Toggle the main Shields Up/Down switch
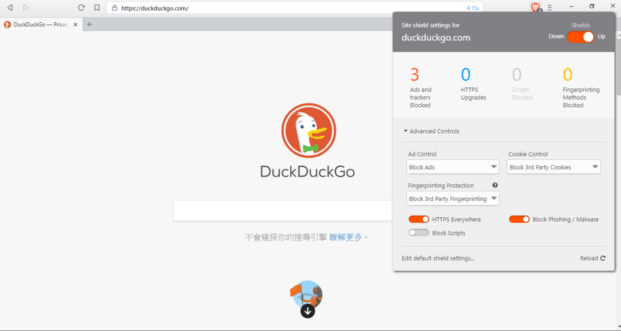 [x=580, y=37]
